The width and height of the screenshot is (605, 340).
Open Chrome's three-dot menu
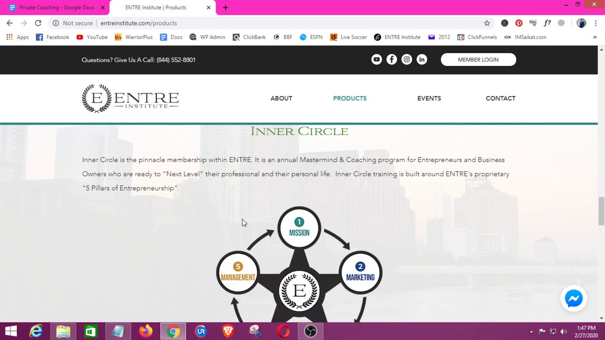click(x=596, y=23)
